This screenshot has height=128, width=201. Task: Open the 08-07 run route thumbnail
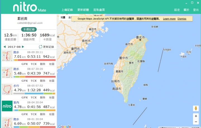(x=7, y=72)
